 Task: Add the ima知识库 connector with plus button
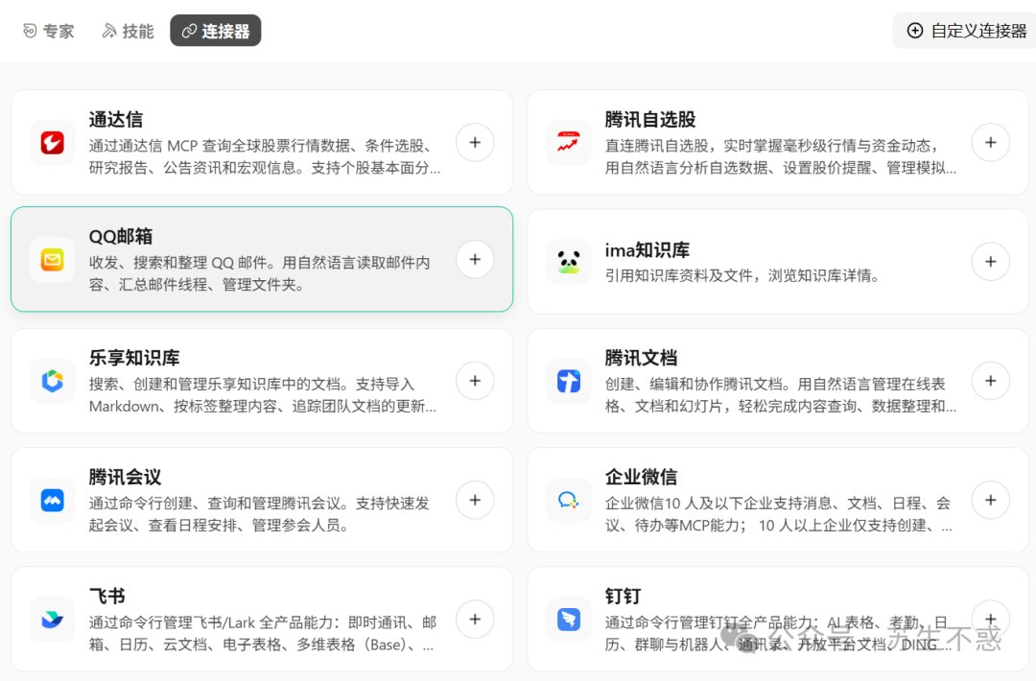pos(990,262)
